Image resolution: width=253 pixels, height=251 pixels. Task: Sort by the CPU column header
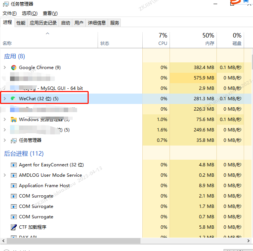click(x=156, y=40)
